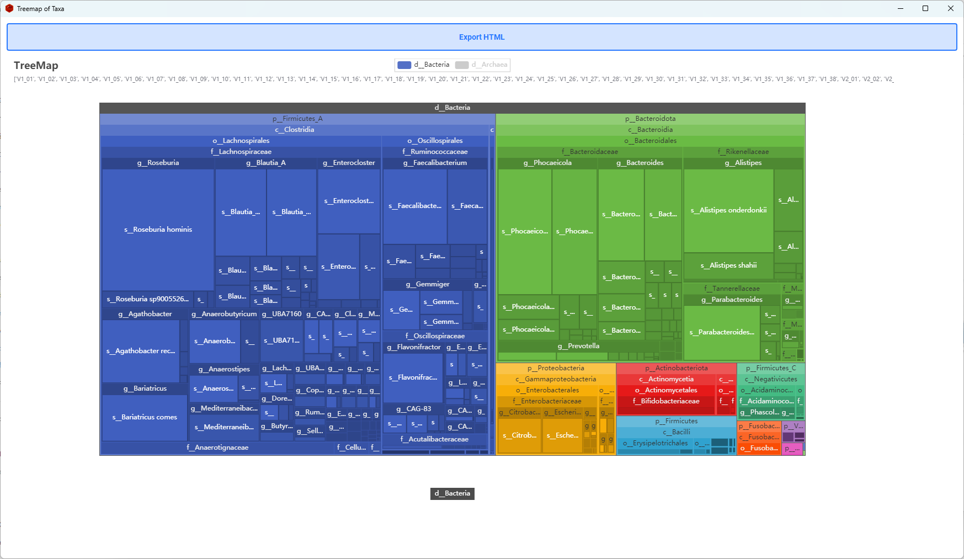This screenshot has width=964, height=559.
Task: Select the g__Roseburia genus header
Action: click(158, 163)
